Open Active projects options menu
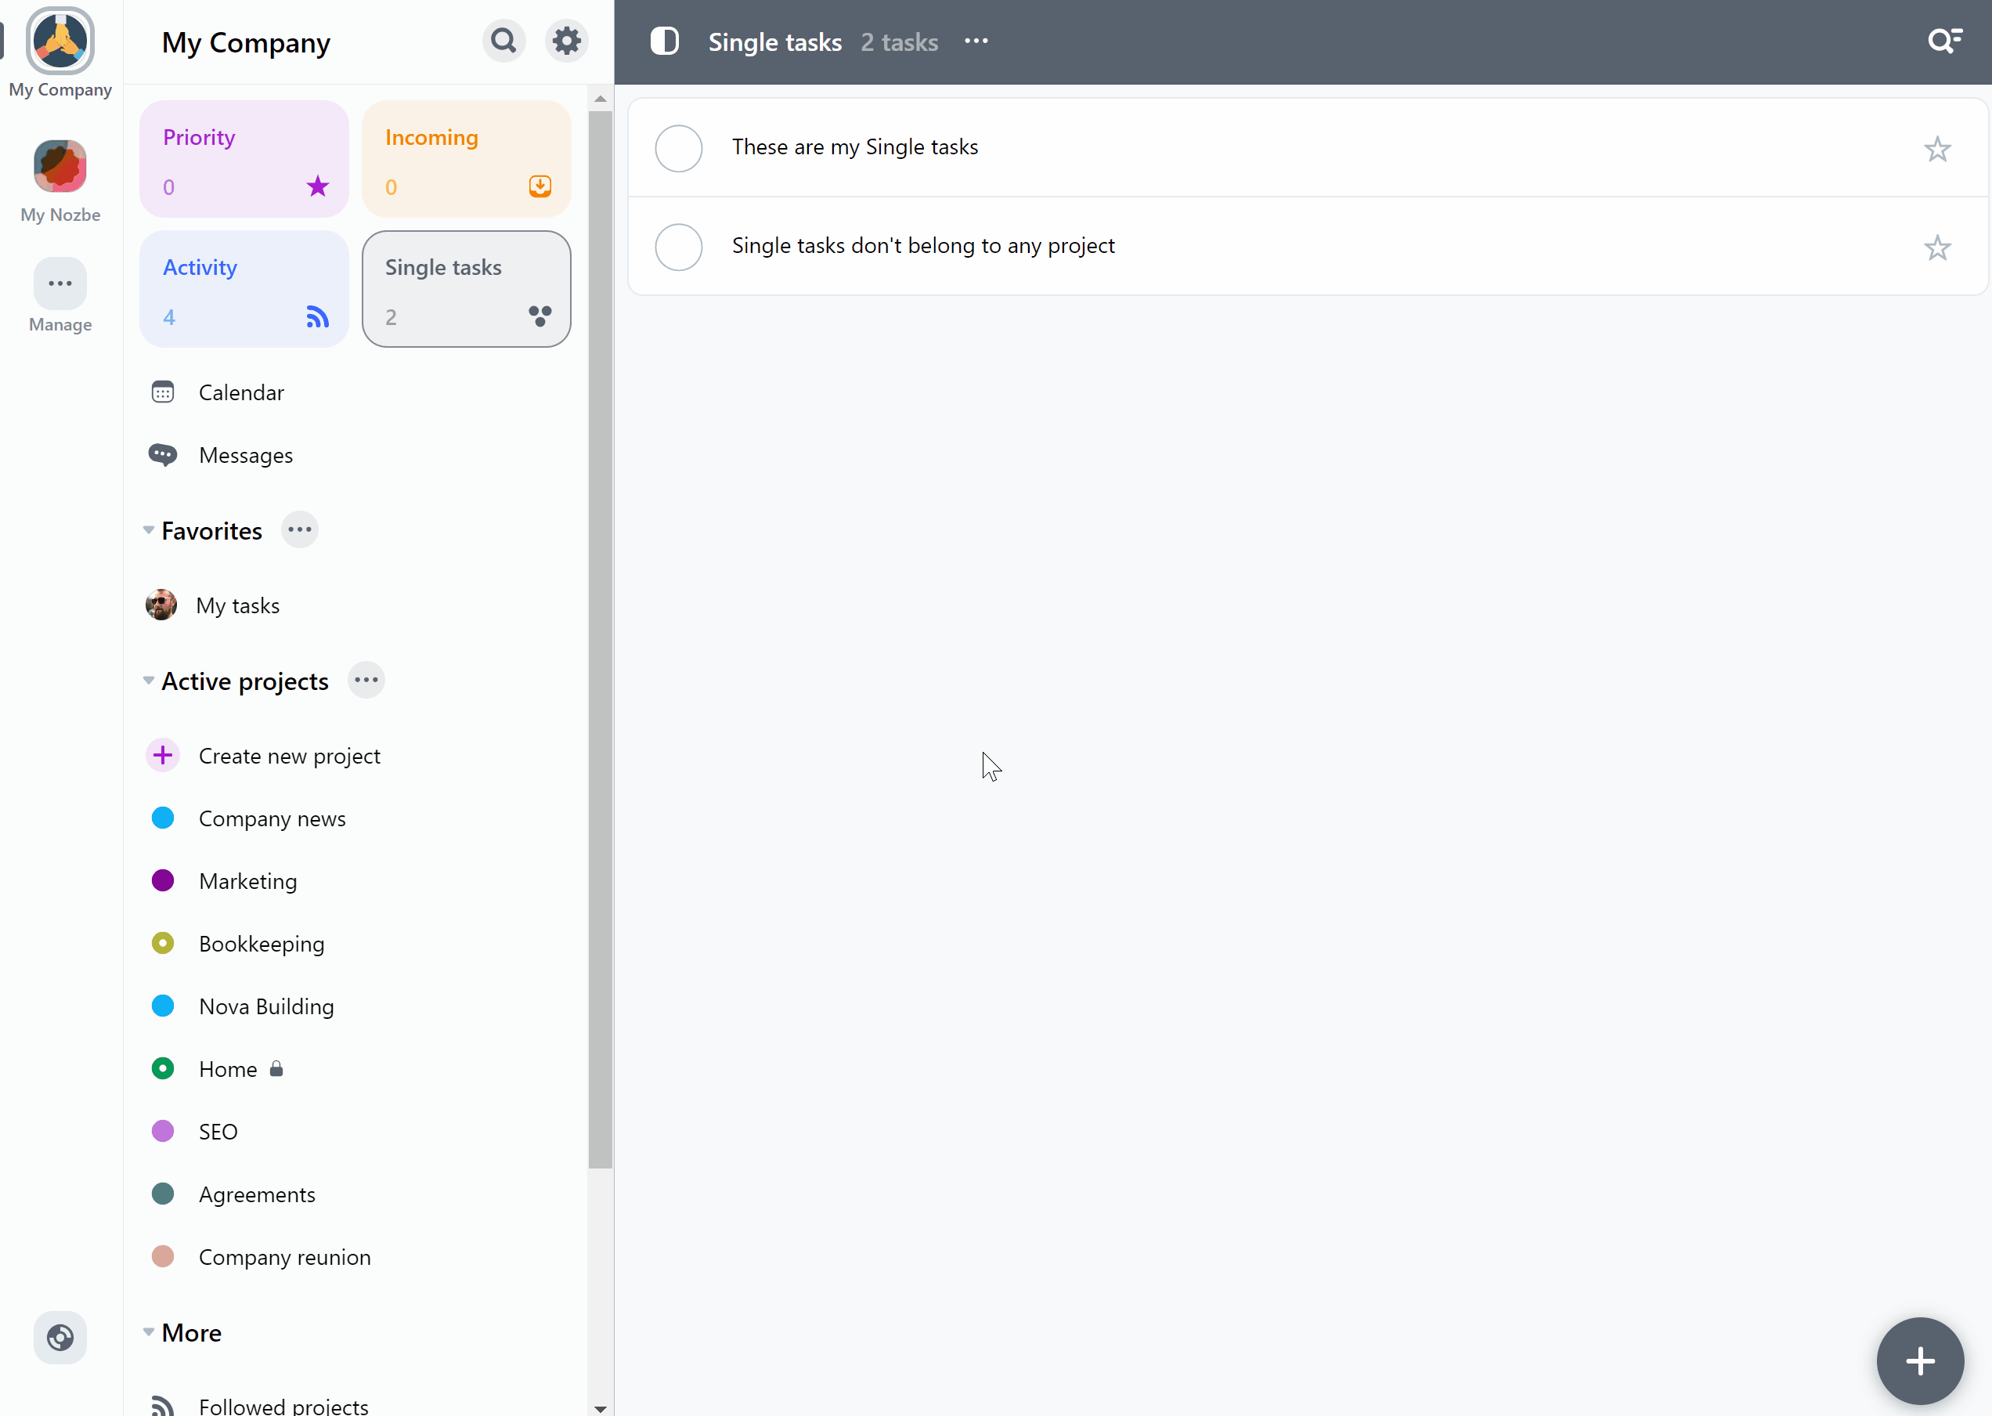 coord(365,681)
